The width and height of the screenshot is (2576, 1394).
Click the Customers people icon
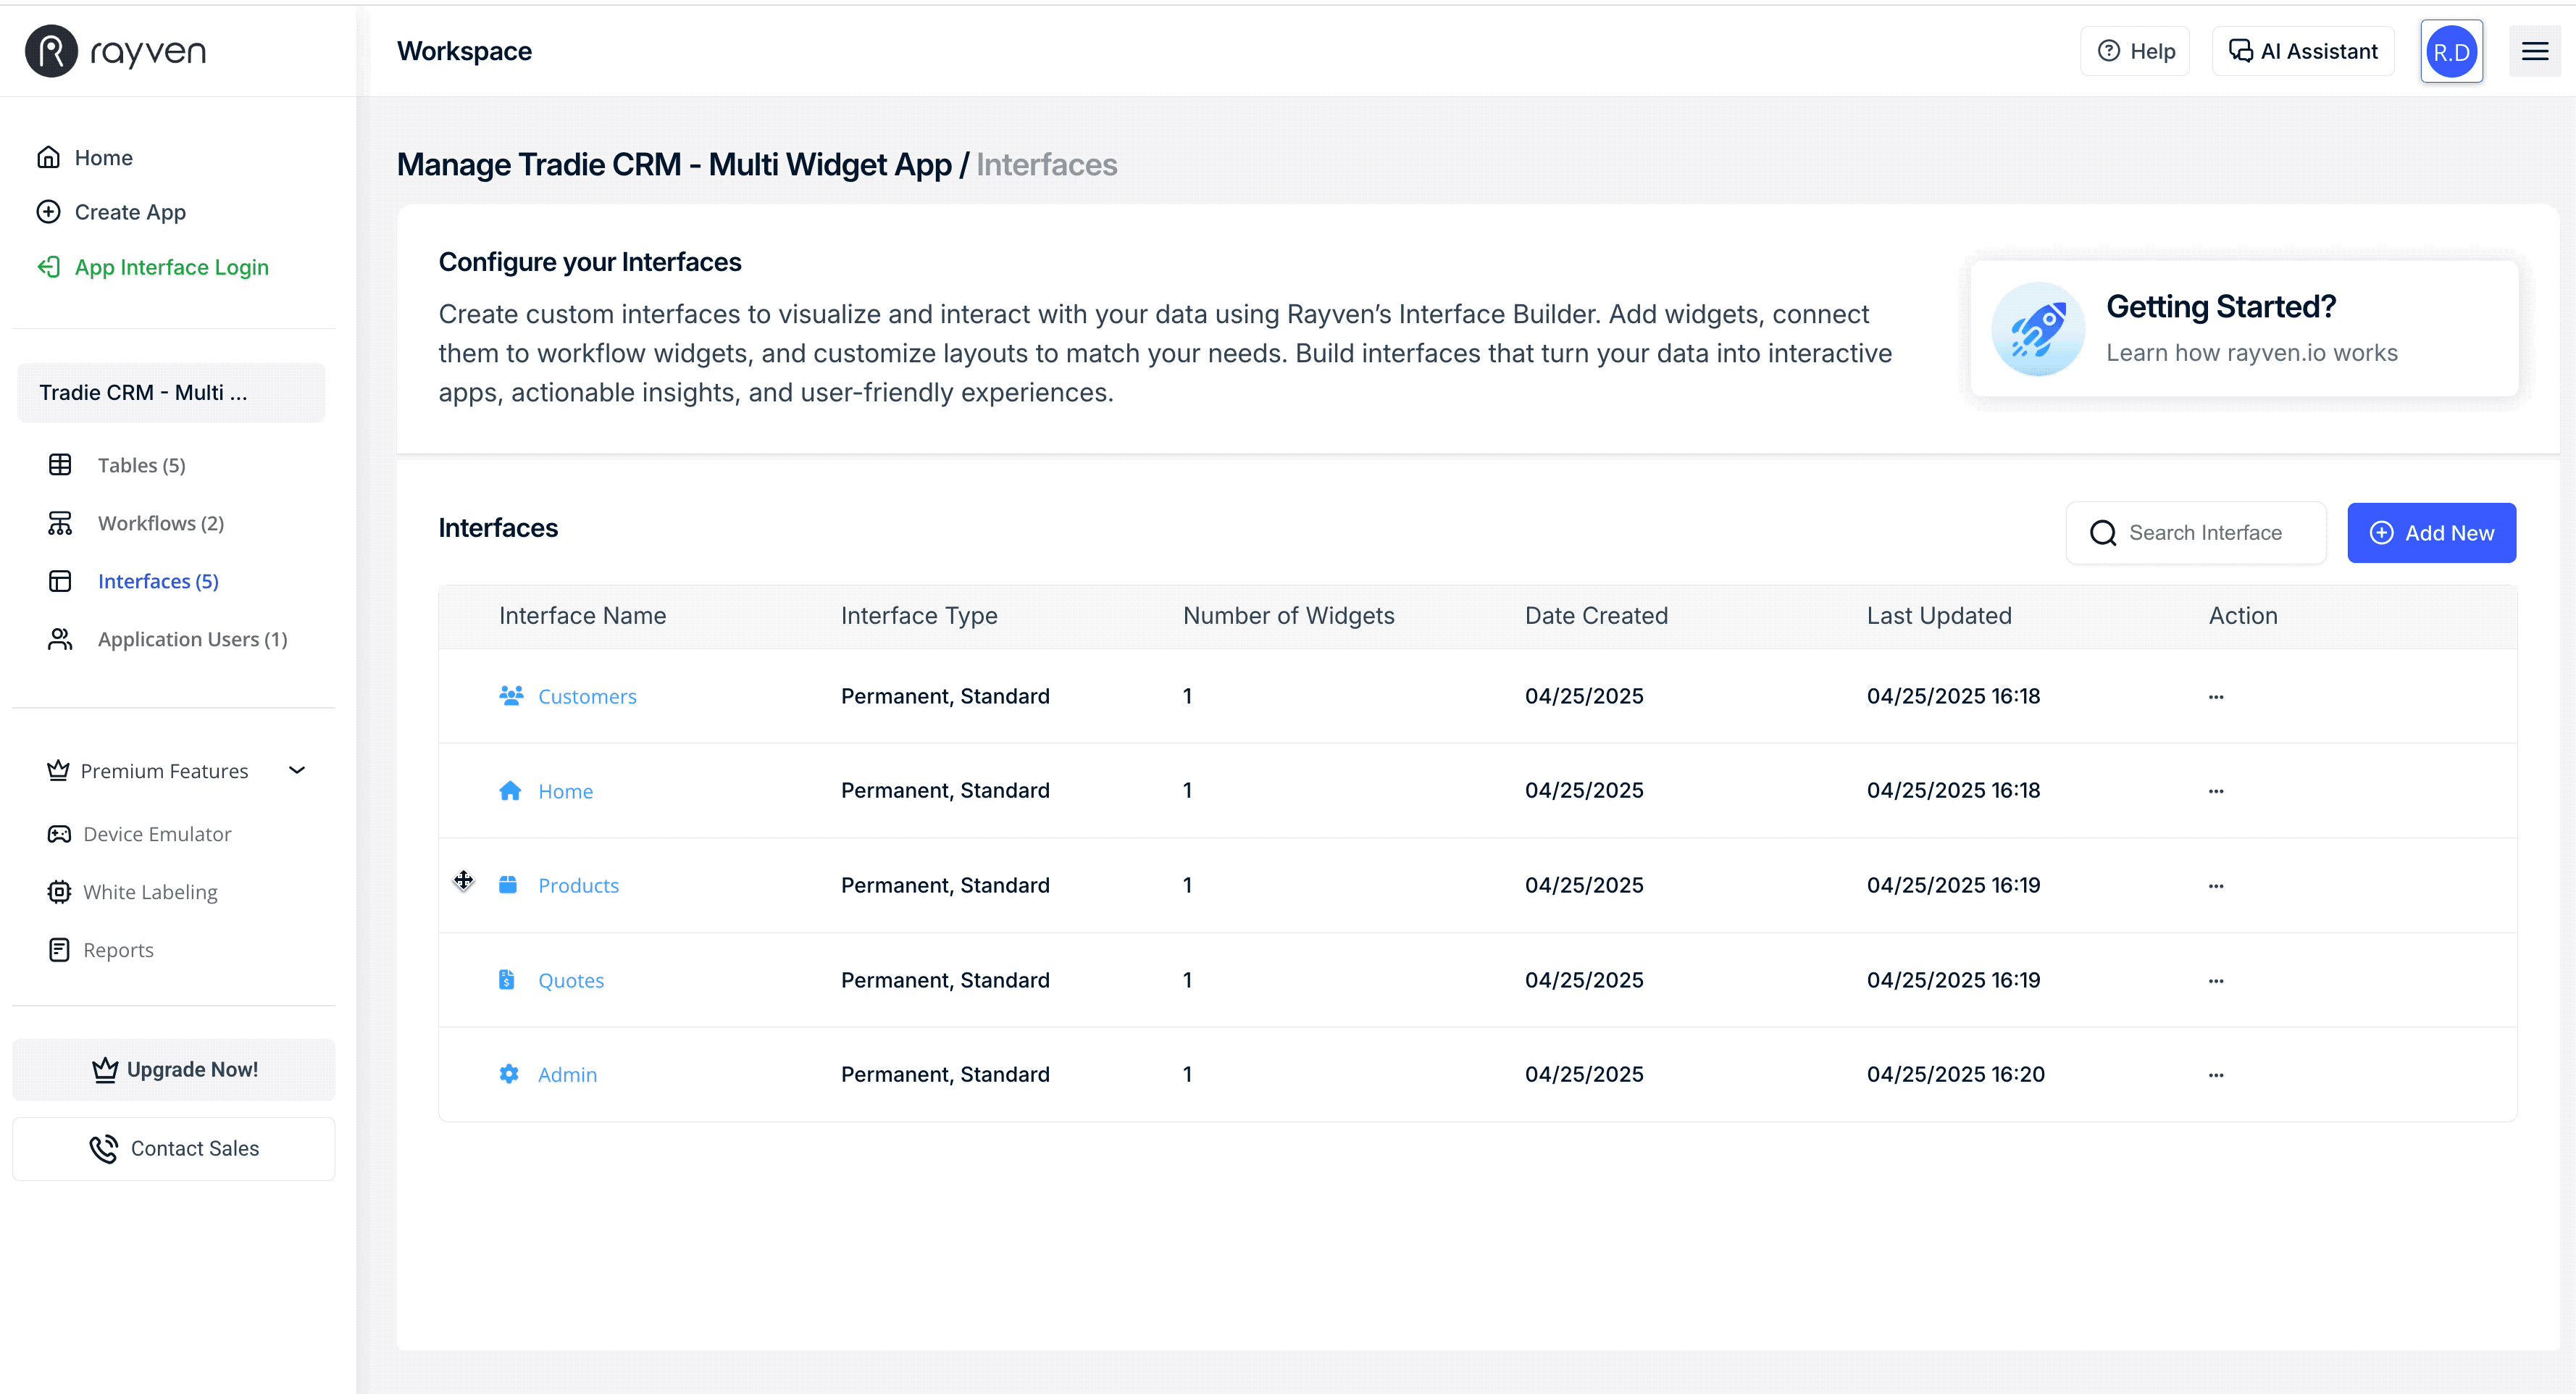pos(511,695)
